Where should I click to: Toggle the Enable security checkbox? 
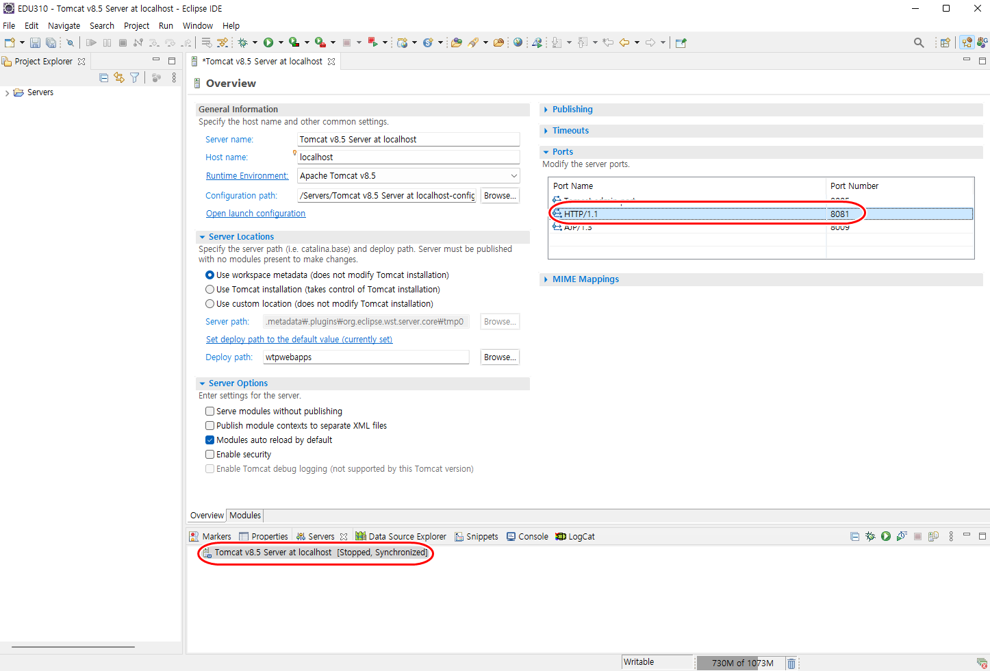tap(210, 455)
